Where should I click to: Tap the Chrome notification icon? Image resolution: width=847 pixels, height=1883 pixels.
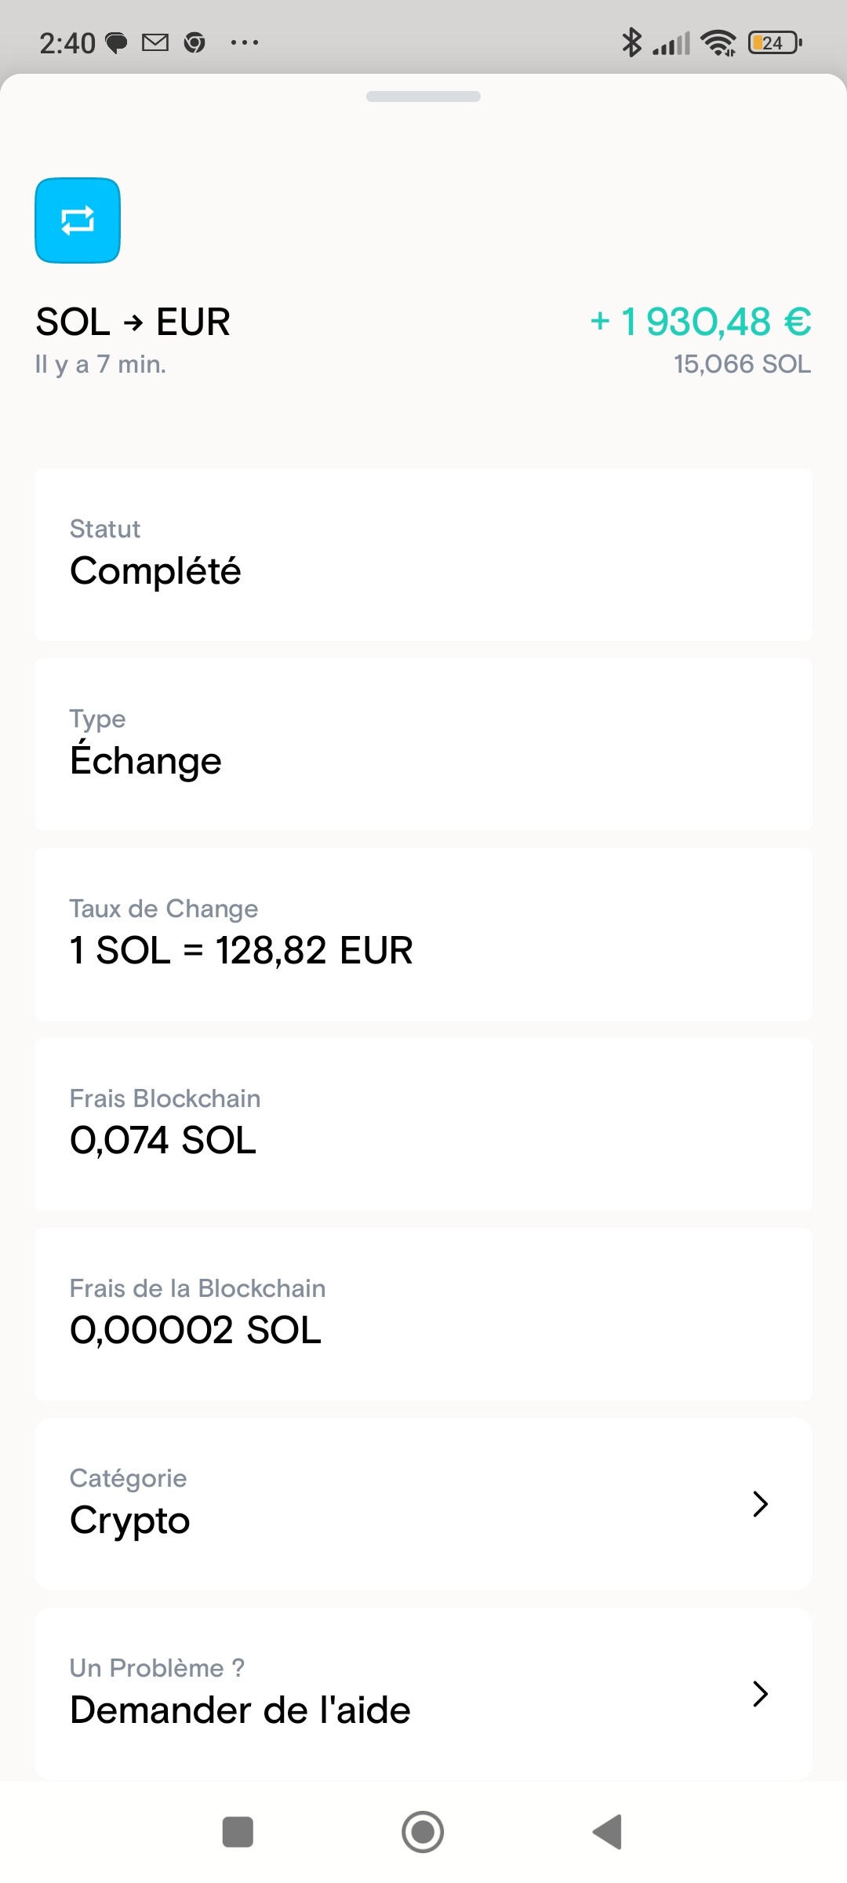click(194, 42)
